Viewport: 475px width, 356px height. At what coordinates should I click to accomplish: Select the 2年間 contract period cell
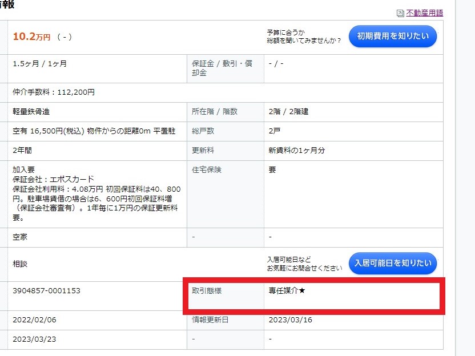click(22, 150)
